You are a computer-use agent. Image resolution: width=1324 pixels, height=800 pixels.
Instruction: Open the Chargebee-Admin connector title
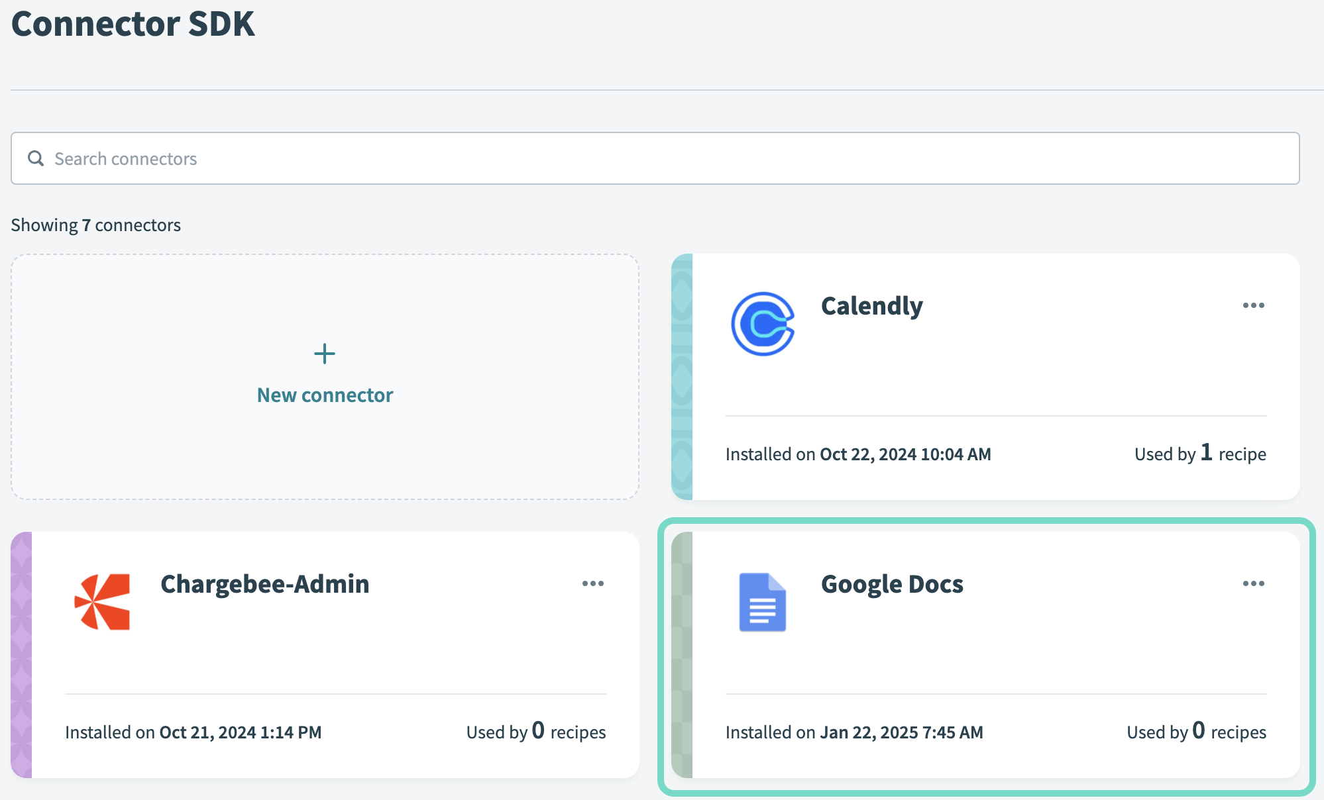coord(264,584)
